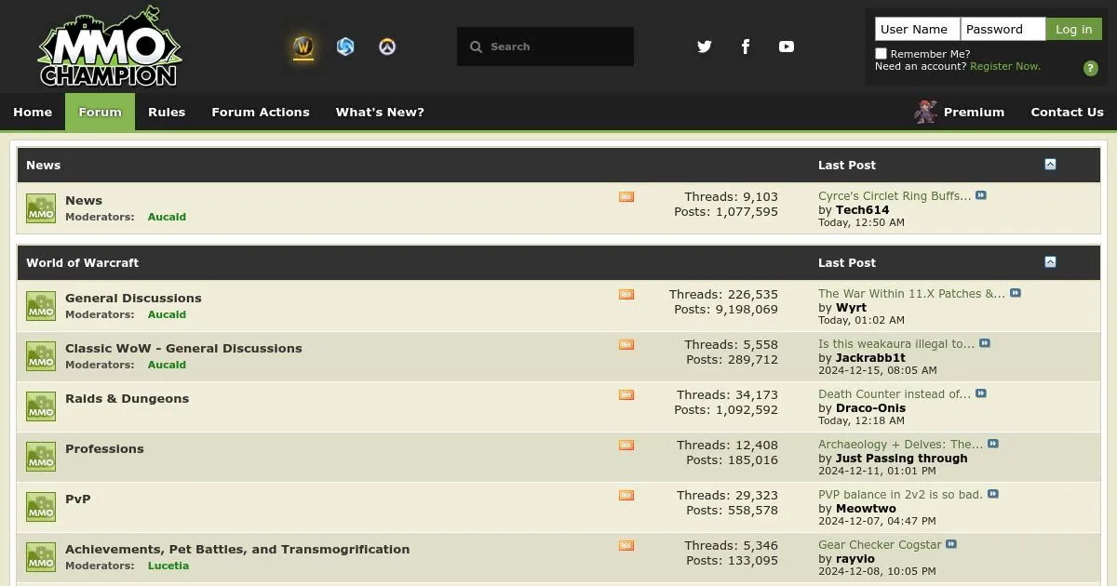Screen dimensions: 1117x586
Task: Click the PvP forum status icon
Action: tap(41, 507)
